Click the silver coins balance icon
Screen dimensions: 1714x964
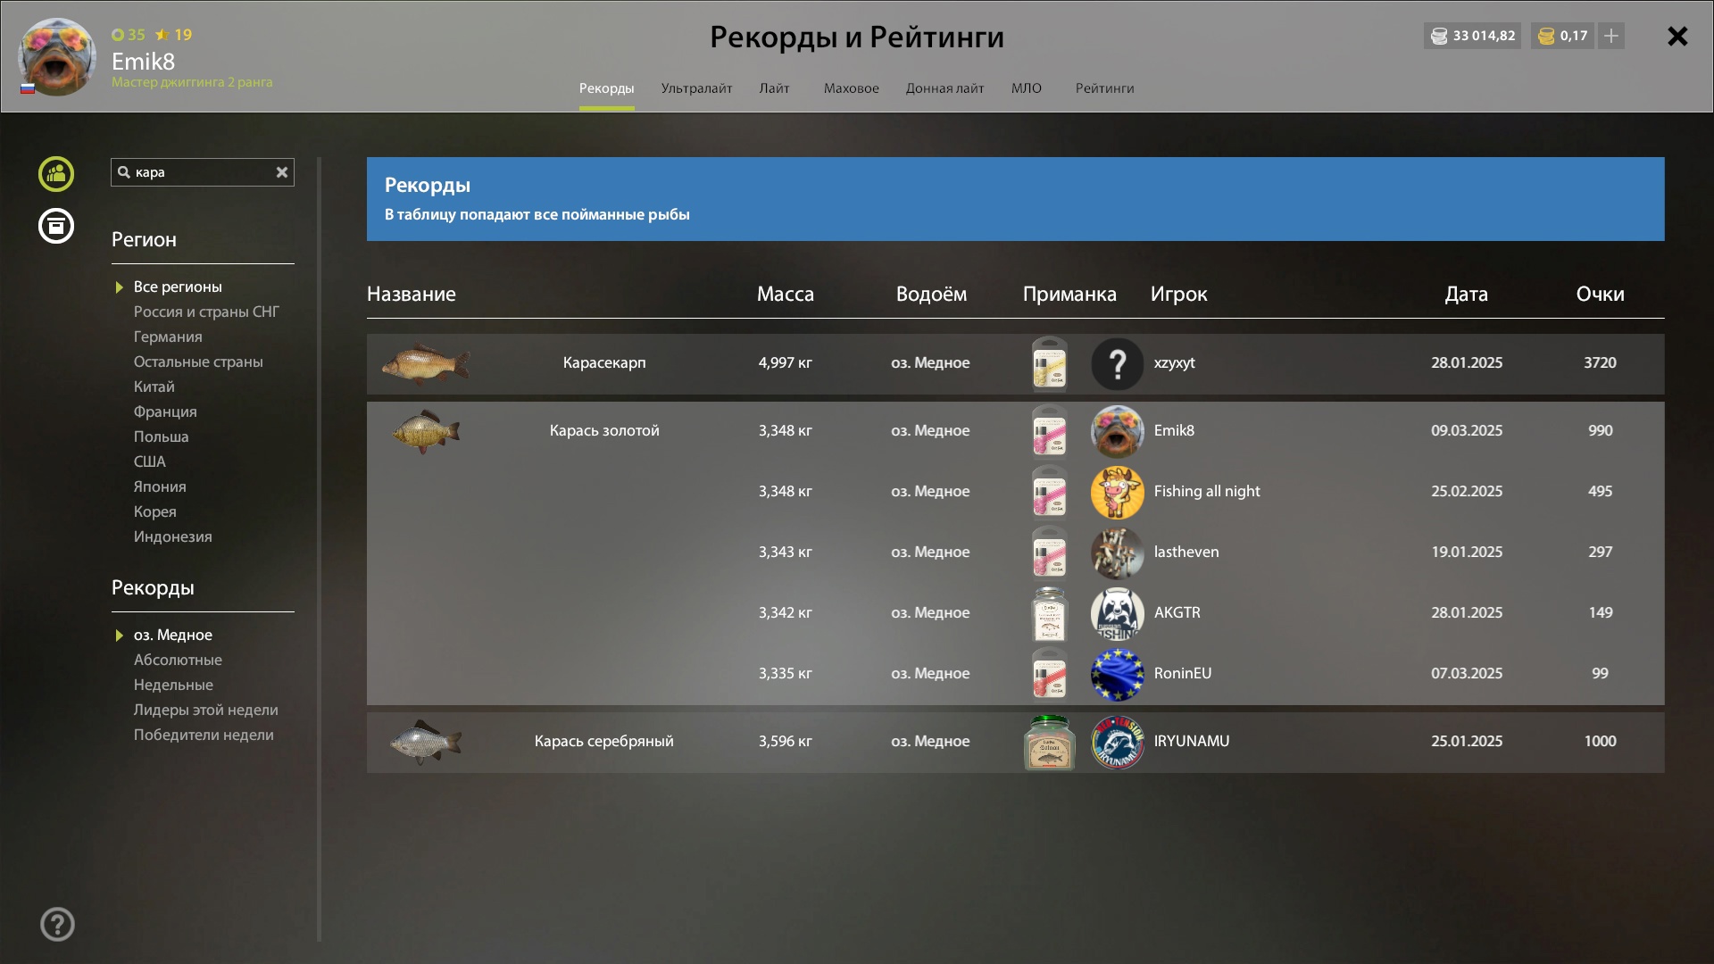[x=1439, y=37]
